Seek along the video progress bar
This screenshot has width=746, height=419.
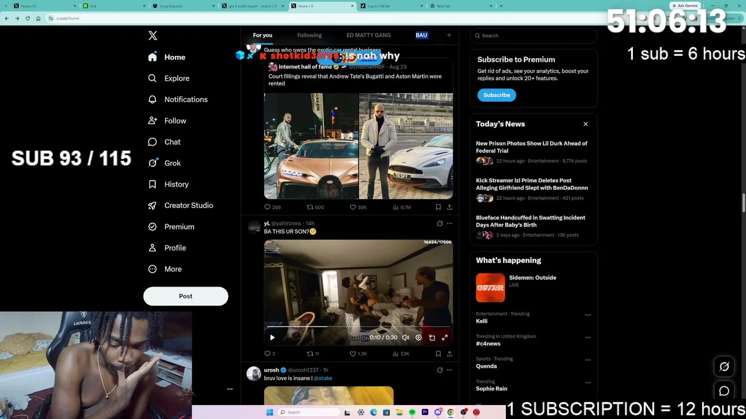(358, 327)
